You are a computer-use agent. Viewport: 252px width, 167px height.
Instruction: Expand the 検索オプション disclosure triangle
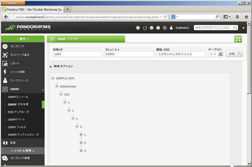pos(51,66)
